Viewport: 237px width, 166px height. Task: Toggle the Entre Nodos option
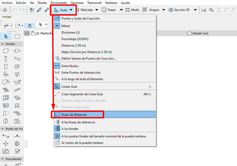click(105, 66)
